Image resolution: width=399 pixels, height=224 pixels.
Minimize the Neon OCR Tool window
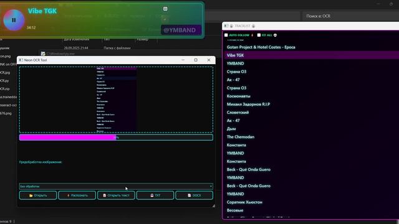[x=183, y=60]
